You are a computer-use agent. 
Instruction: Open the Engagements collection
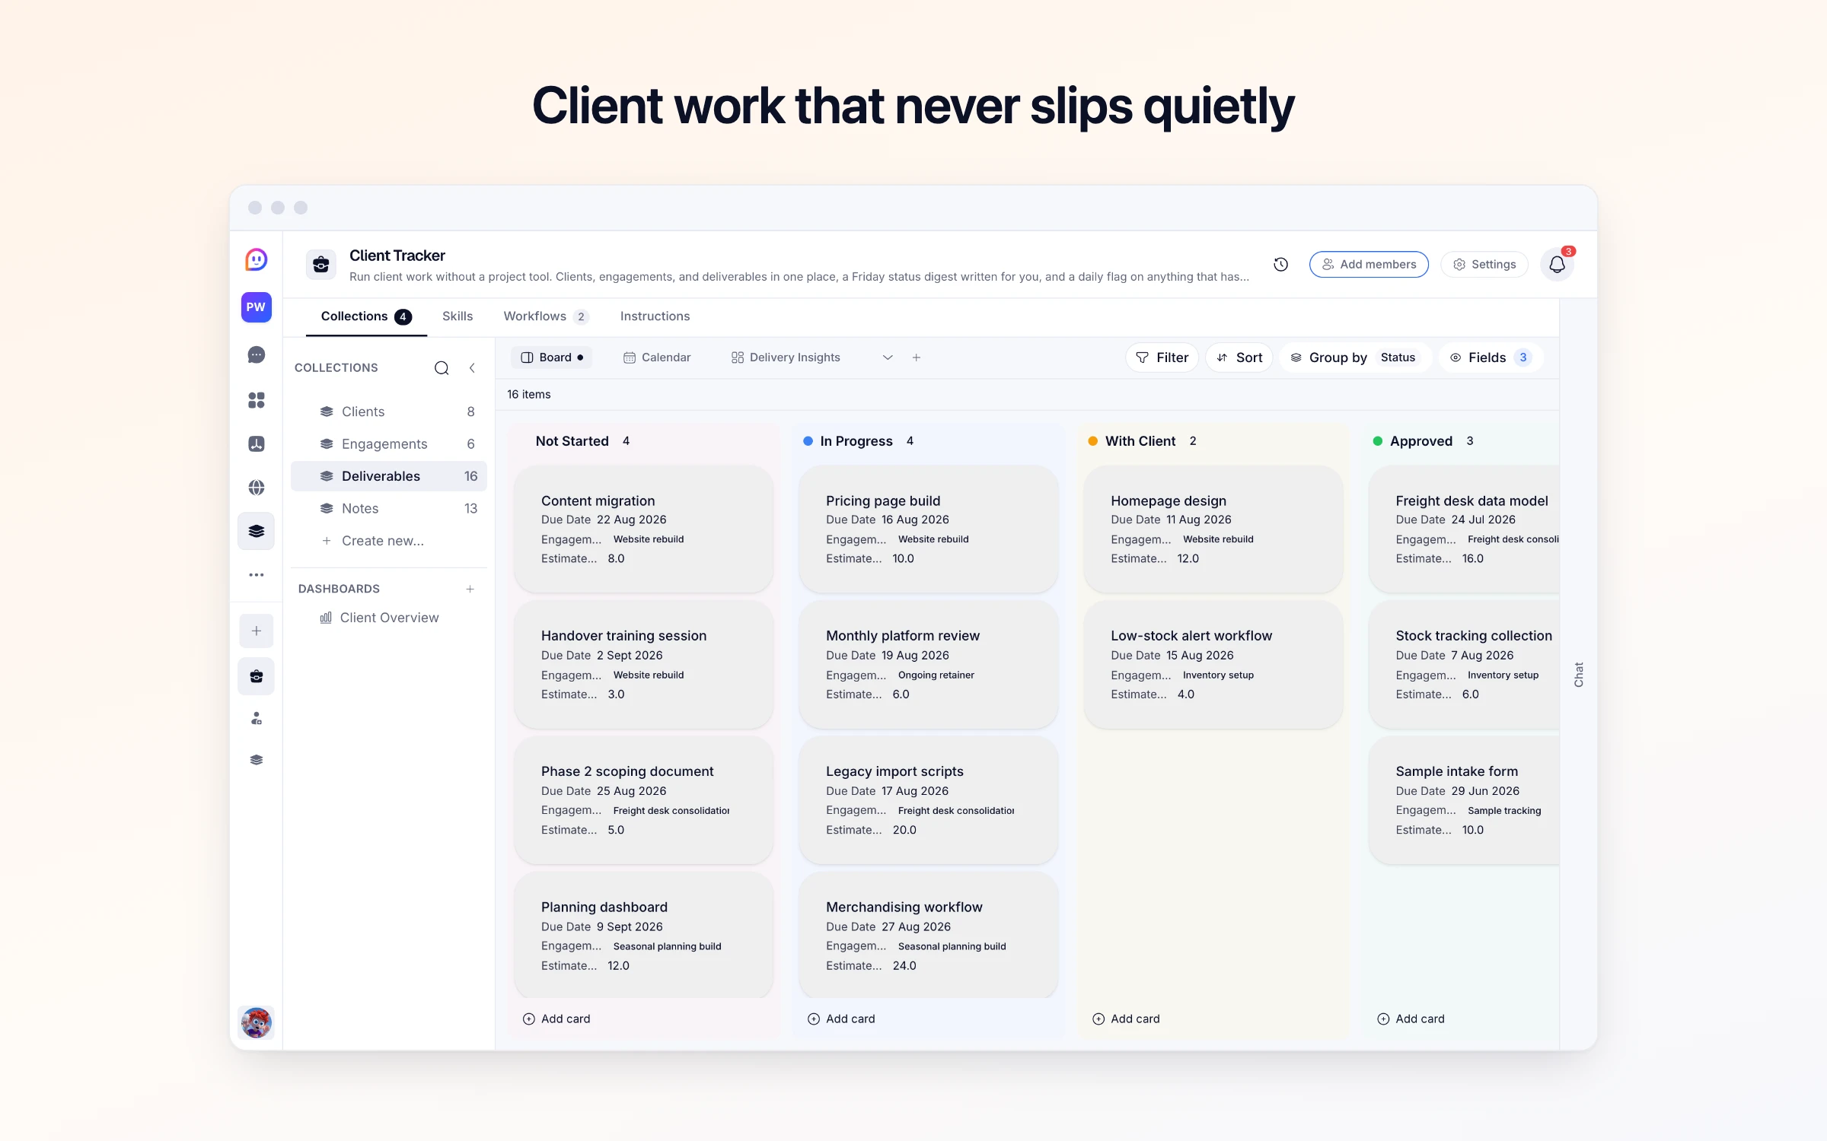point(389,444)
